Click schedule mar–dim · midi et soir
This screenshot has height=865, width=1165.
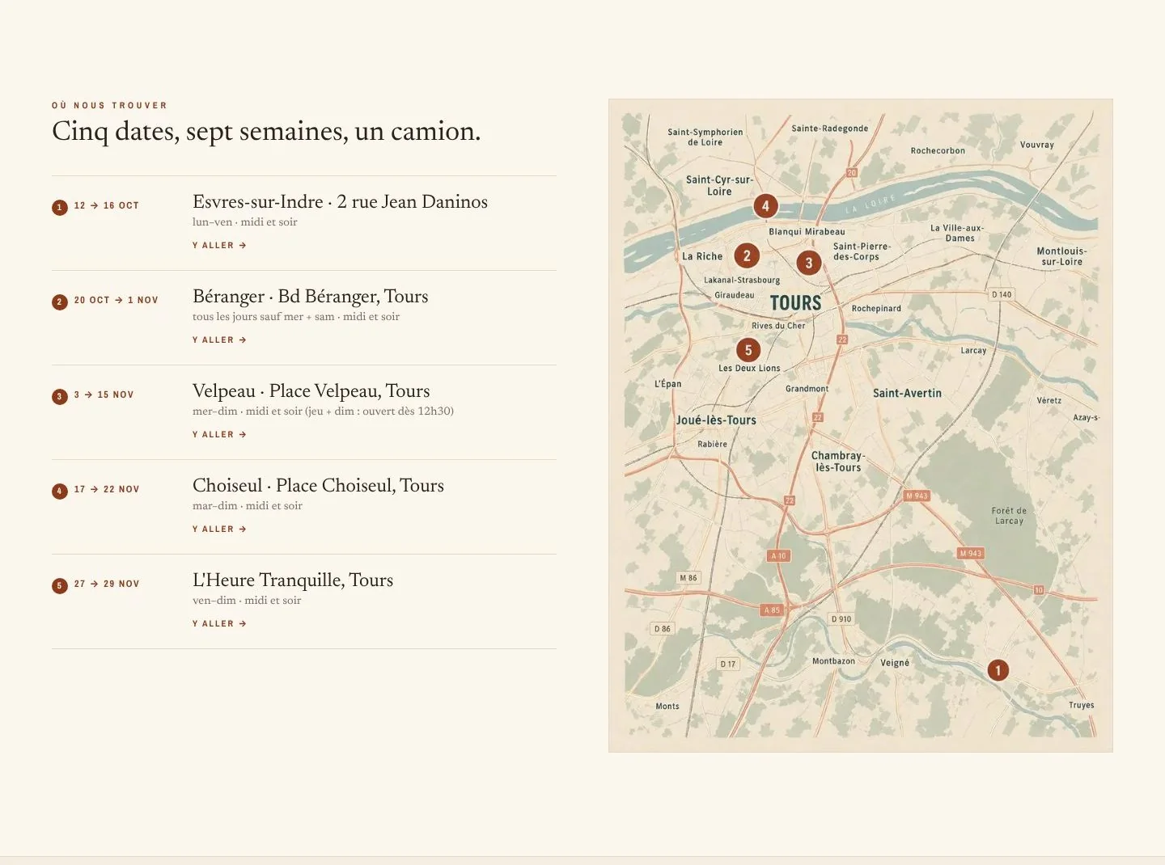click(248, 505)
